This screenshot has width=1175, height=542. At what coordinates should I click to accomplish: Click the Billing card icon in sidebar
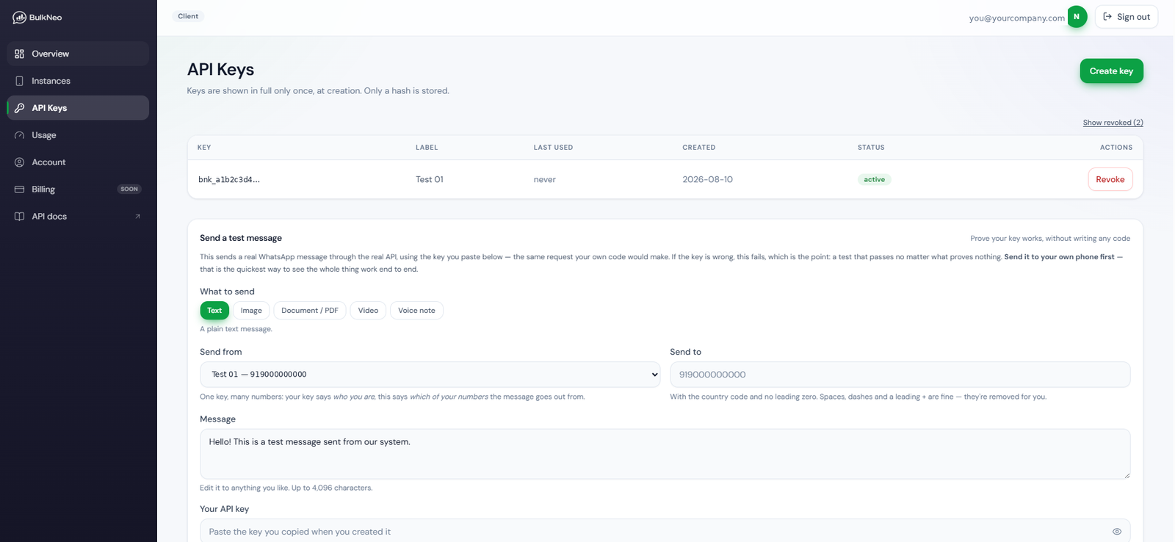click(x=19, y=189)
